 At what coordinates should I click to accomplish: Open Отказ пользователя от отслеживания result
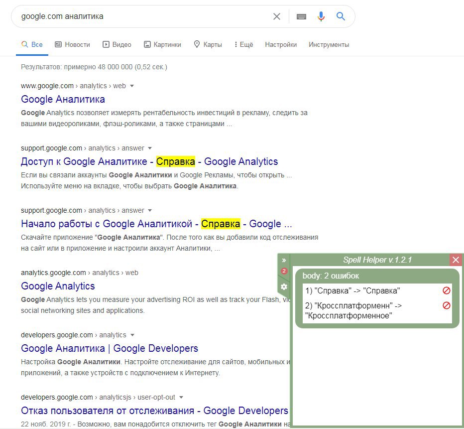154,411
